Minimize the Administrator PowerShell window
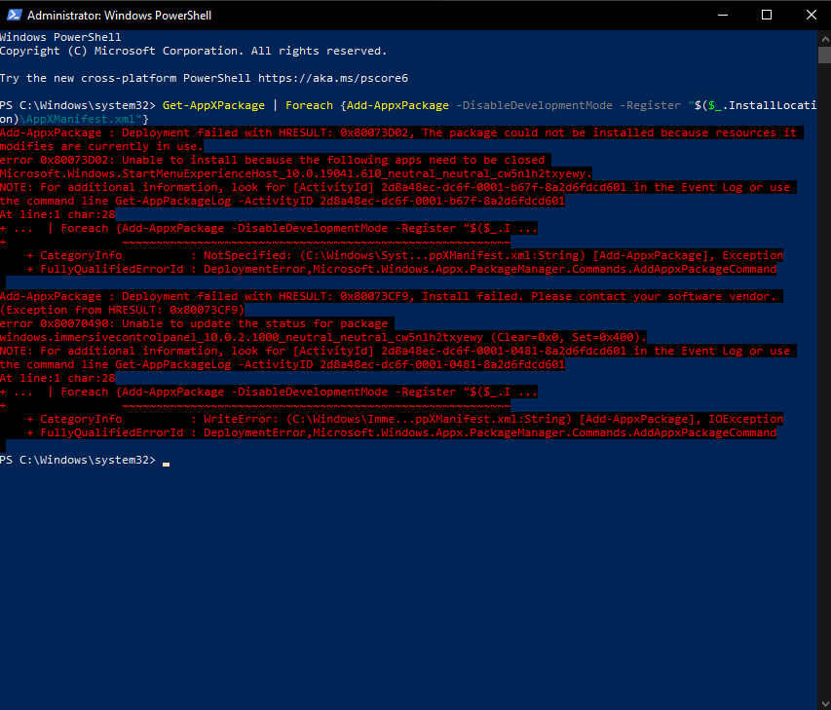The height and width of the screenshot is (710, 831). [722, 15]
